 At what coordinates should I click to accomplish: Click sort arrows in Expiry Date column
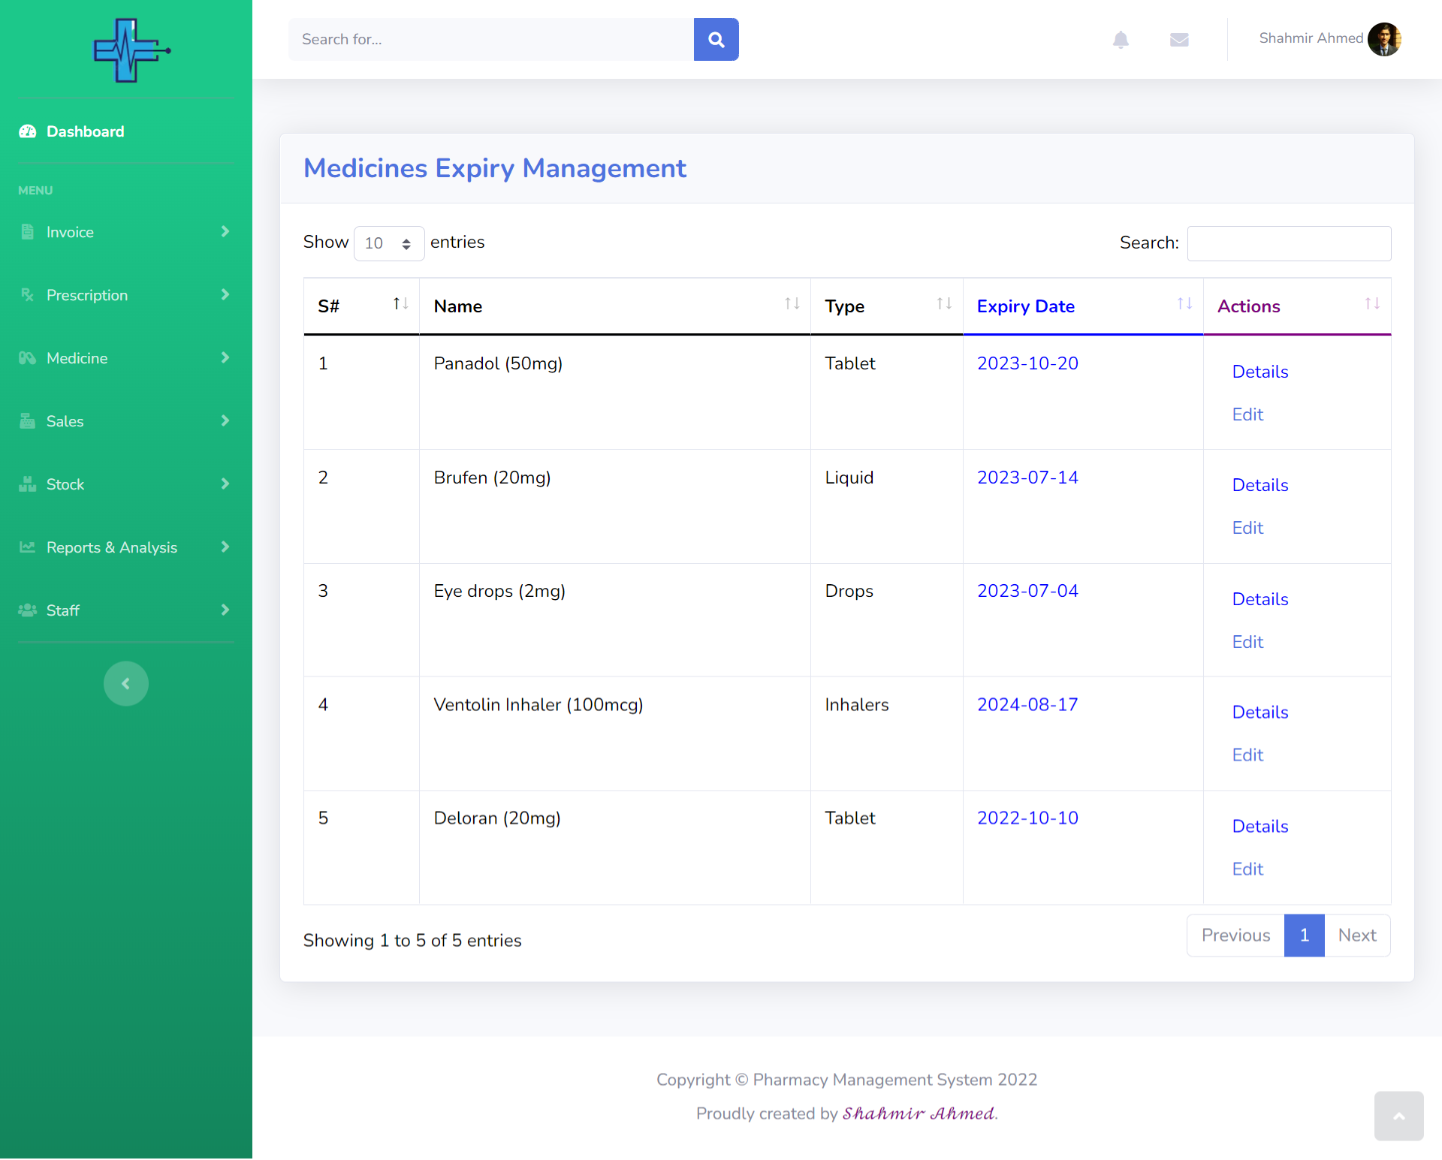[x=1184, y=304]
